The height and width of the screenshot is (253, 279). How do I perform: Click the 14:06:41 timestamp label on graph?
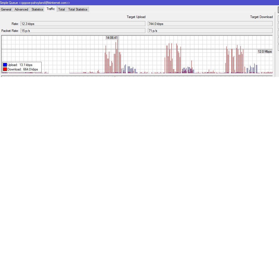click(112, 38)
